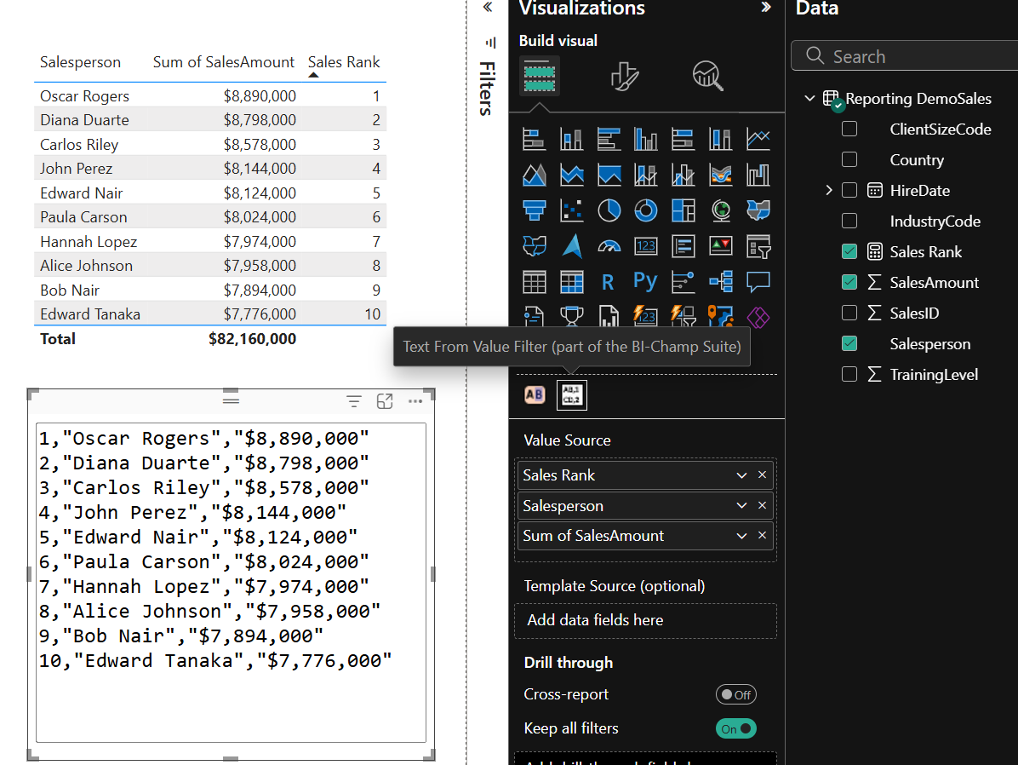The width and height of the screenshot is (1018, 765).
Task: Select the Treemap visual
Action: pyautogui.click(x=683, y=210)
